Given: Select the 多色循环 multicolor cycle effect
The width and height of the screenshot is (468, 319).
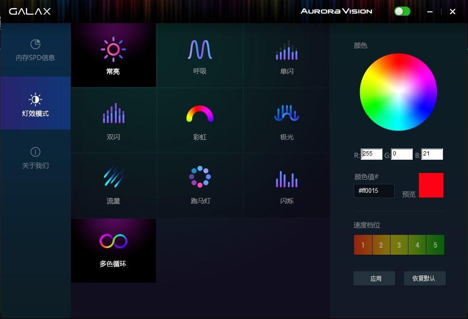Looking at the screenshot, I should [113, 250].
